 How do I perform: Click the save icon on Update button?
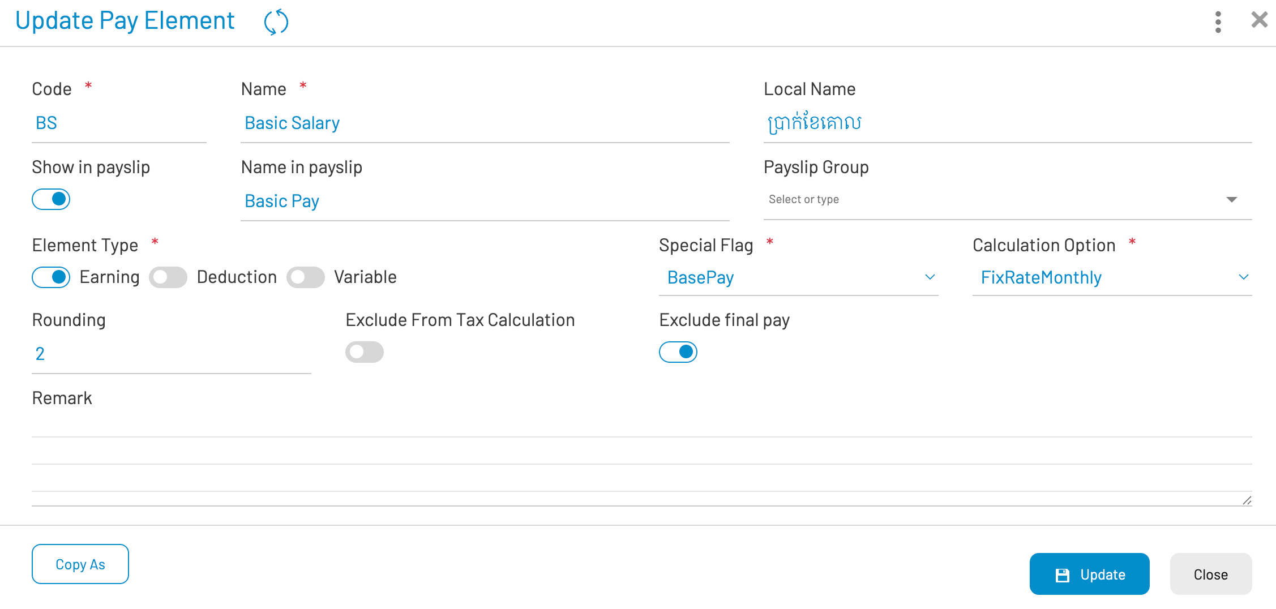(1063, 575)
